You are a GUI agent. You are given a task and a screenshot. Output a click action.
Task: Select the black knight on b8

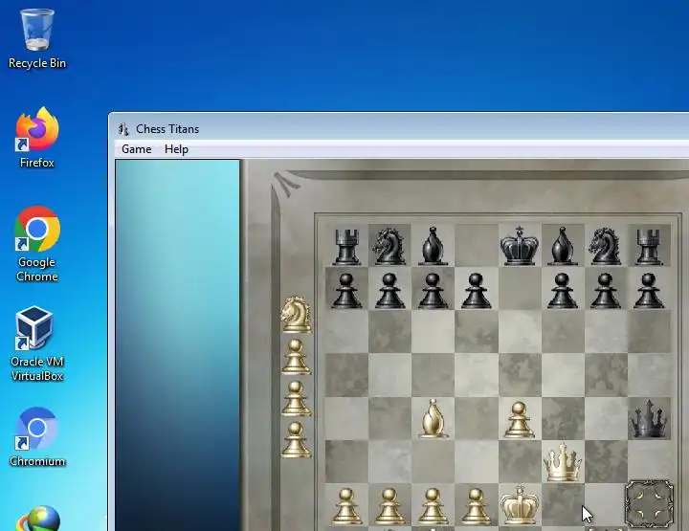(389, 246)
